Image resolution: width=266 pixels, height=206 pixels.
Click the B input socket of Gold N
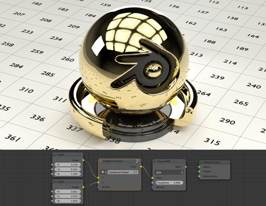click(52, 174)
